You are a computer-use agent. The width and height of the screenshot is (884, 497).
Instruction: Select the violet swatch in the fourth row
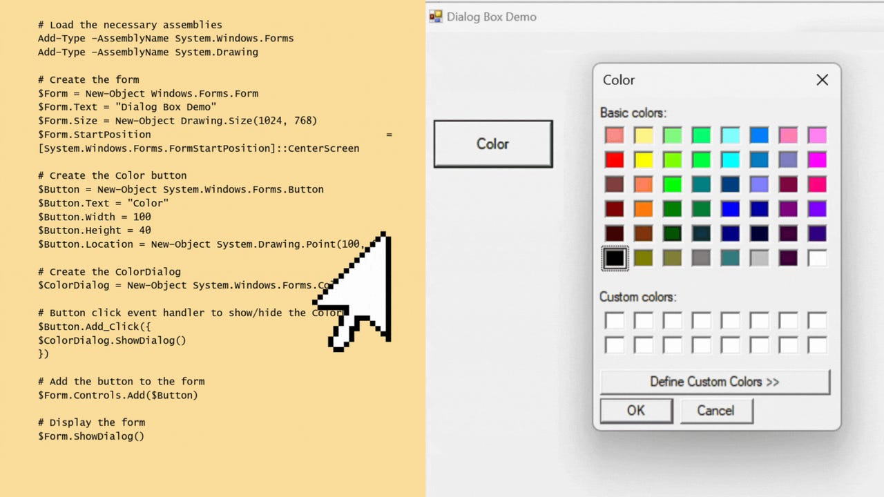(x=817, y=208)
